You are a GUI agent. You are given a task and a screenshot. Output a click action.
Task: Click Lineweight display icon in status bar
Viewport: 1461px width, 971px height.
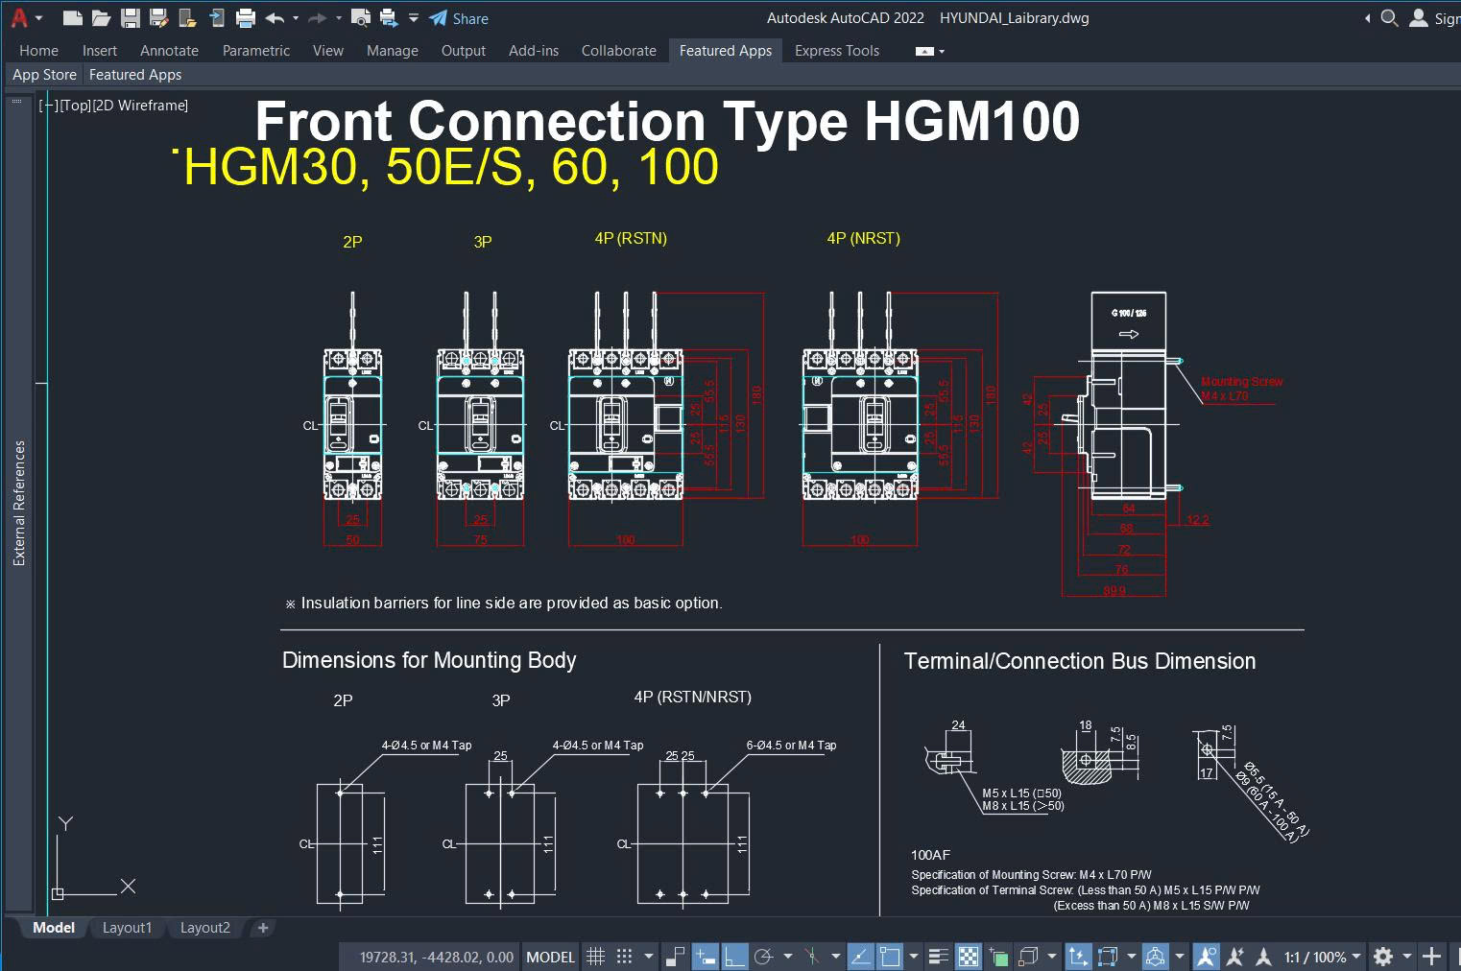coord(939,956)
